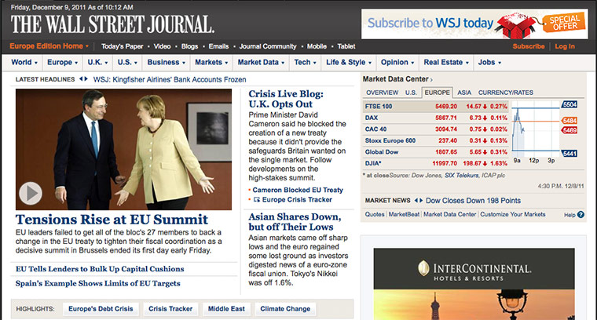Expand the Business menu
The width and height of the screenshot is (597, 320).
click(x=167, y=62)
